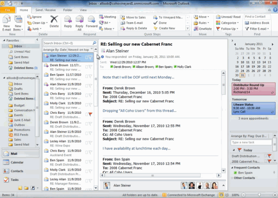This screenshot has height=198, width=278.
Task: Create a New E-mail message
Action: pos(6,23)
